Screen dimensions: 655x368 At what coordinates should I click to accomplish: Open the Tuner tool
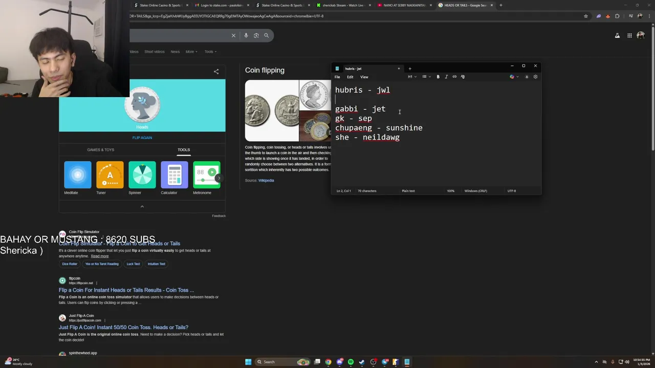click(110, 178)
